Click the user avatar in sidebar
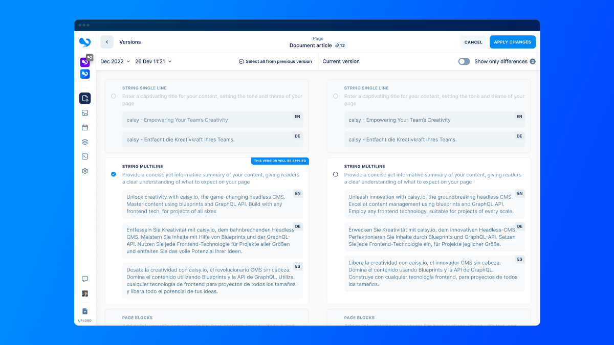The height and width of the screenshot is (345, 614). coord(85,293)
